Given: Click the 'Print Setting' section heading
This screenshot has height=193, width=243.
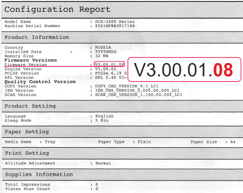Looking at the screenshot, I should tap(27, 153).
